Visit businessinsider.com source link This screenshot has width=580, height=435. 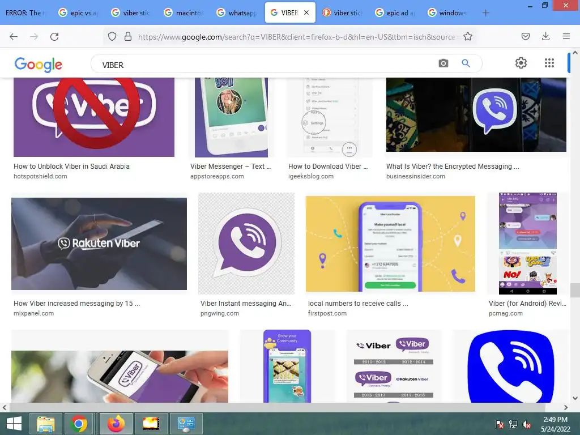pos(415,177)
